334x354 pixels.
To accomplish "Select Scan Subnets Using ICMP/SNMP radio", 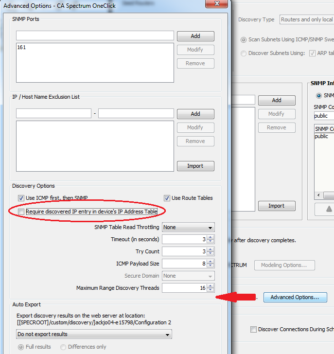I will click(x=243, y=40).
